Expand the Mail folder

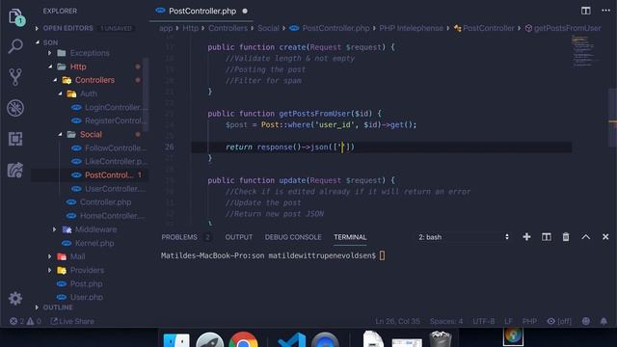coord(77,256)
